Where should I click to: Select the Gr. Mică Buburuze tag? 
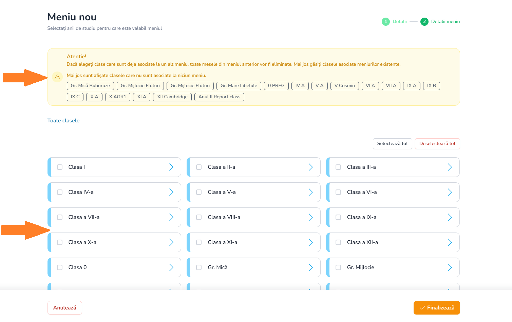click(90, 86)
